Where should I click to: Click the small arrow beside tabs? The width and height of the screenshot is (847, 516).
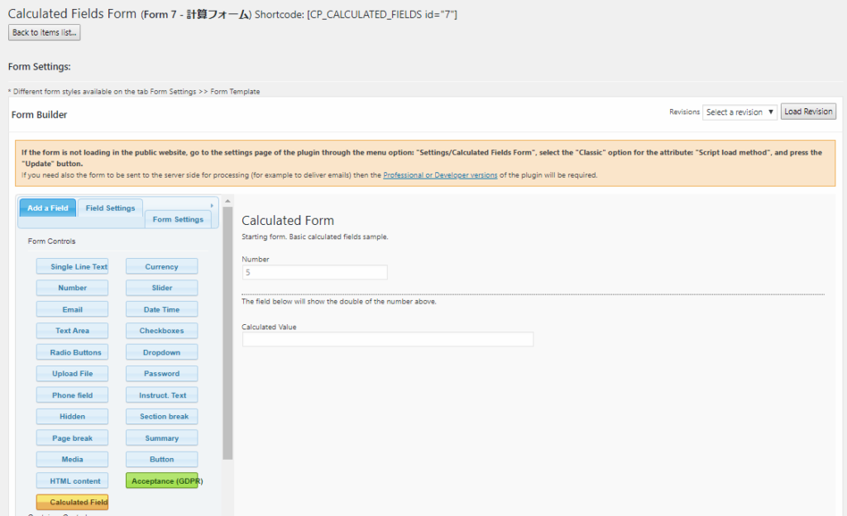click(213, 205)
